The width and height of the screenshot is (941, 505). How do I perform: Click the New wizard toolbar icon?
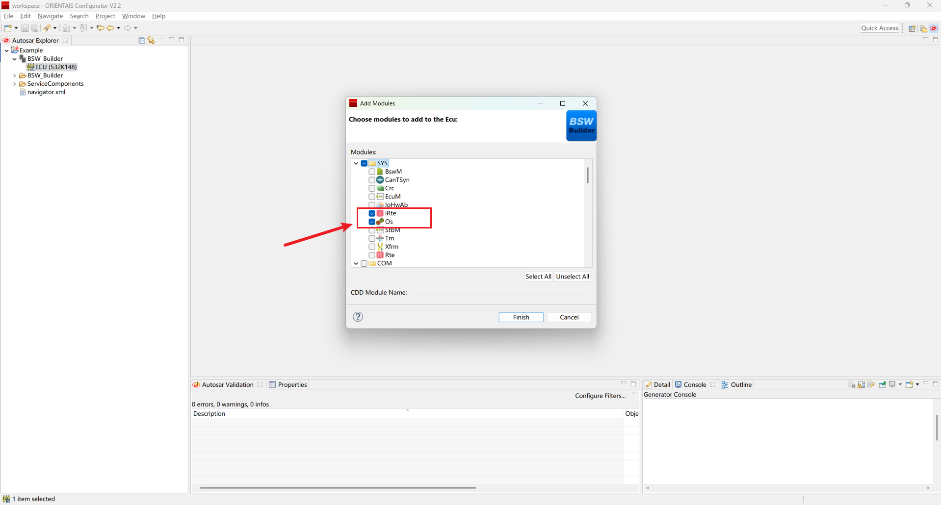(8, 28)
